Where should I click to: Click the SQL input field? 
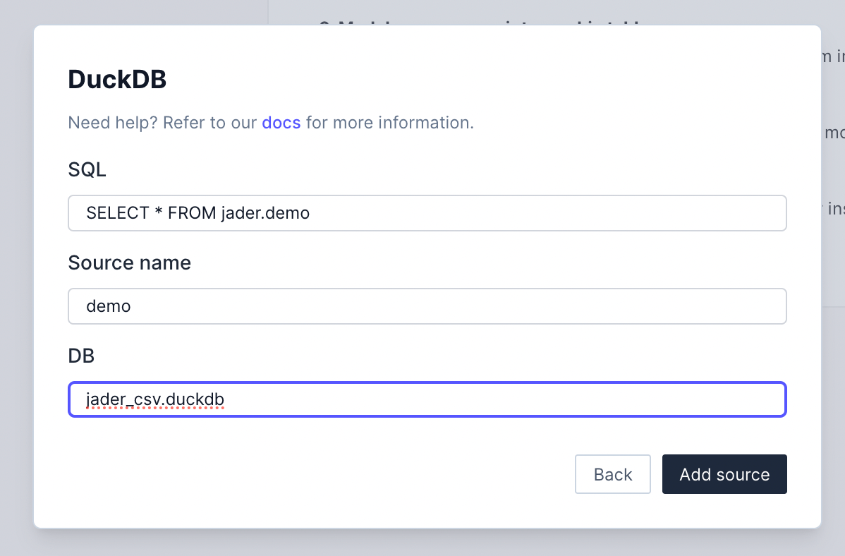coord(427,213)
